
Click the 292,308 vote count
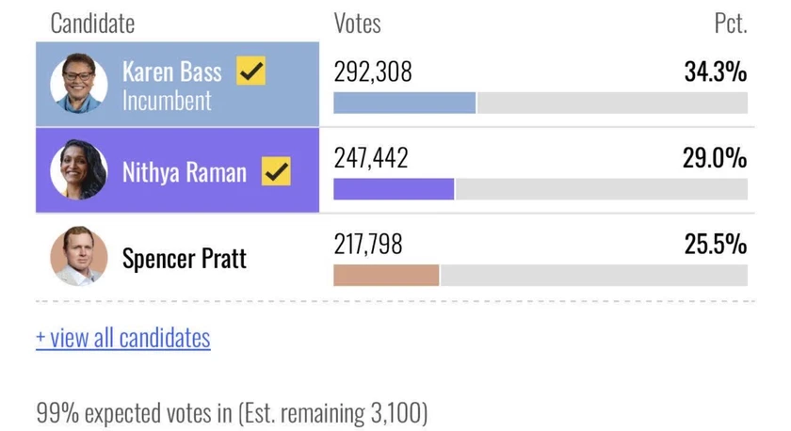coord(373,72)
